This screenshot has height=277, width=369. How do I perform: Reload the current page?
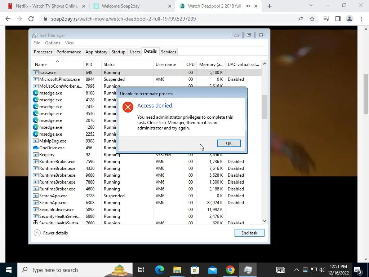pos(31,19)
